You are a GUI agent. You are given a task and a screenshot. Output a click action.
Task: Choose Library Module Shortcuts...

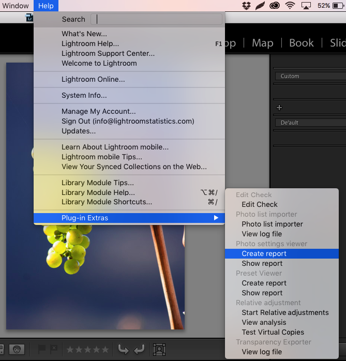coord(129,202)
